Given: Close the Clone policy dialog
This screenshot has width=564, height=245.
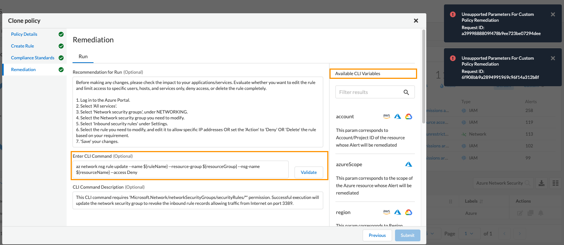Looking at the screenshot, I should (x=416, y=21).
